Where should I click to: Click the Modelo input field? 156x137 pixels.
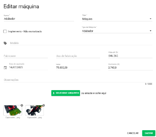click(x=81, y=43)
